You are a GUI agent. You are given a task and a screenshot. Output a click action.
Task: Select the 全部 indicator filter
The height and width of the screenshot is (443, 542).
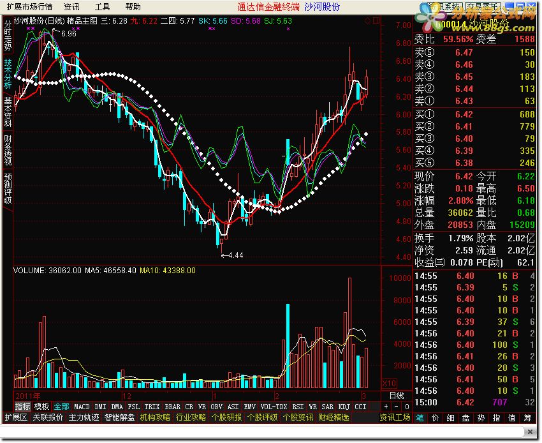[x=61, y=407]
